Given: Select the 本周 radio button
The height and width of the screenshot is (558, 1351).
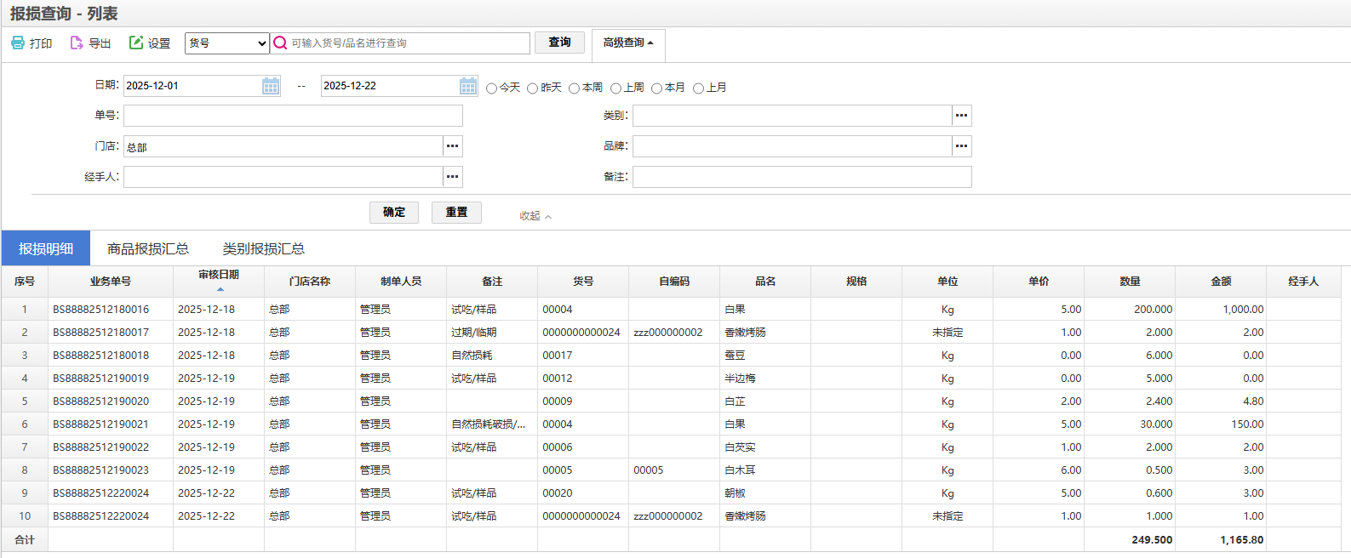Looking at the screenshot, I should click(575, 88).
